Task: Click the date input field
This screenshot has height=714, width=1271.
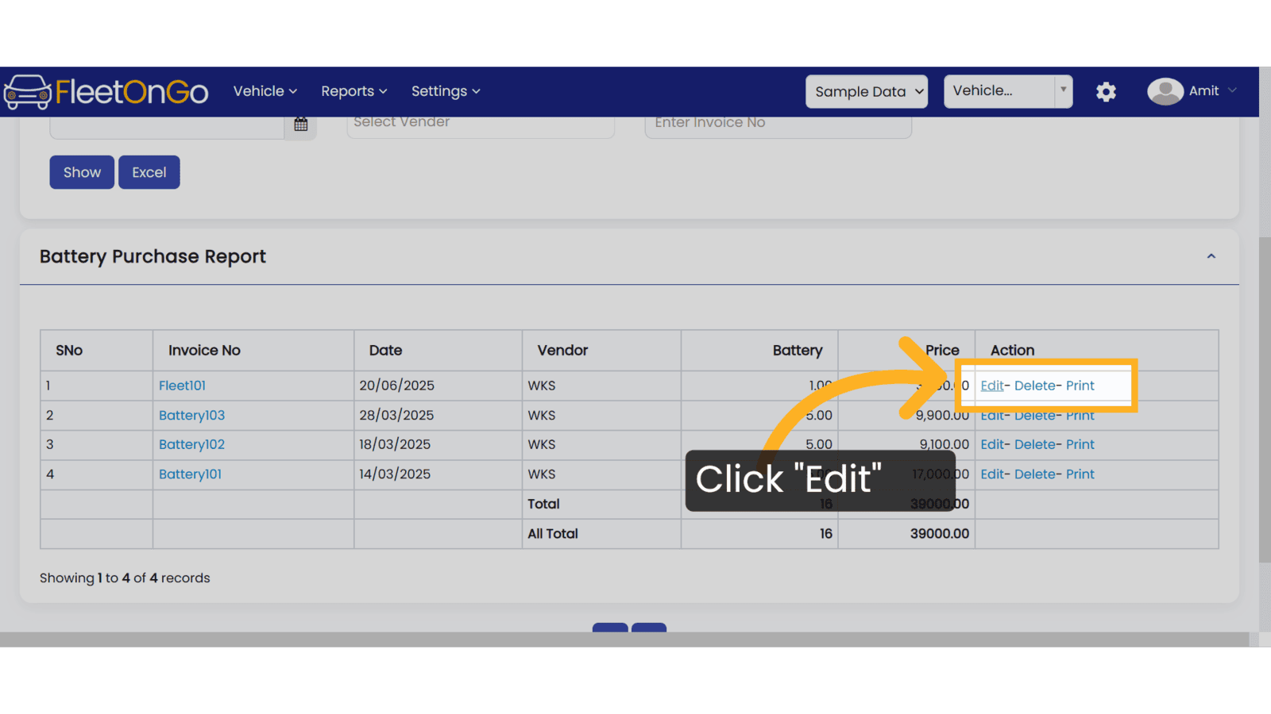Action: (167, 127)
